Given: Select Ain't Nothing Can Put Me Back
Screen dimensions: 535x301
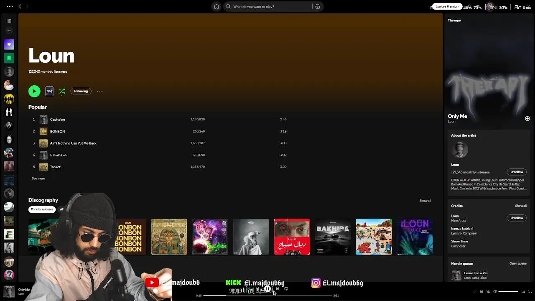Looking at the screenshot, I should click(73, 143).
